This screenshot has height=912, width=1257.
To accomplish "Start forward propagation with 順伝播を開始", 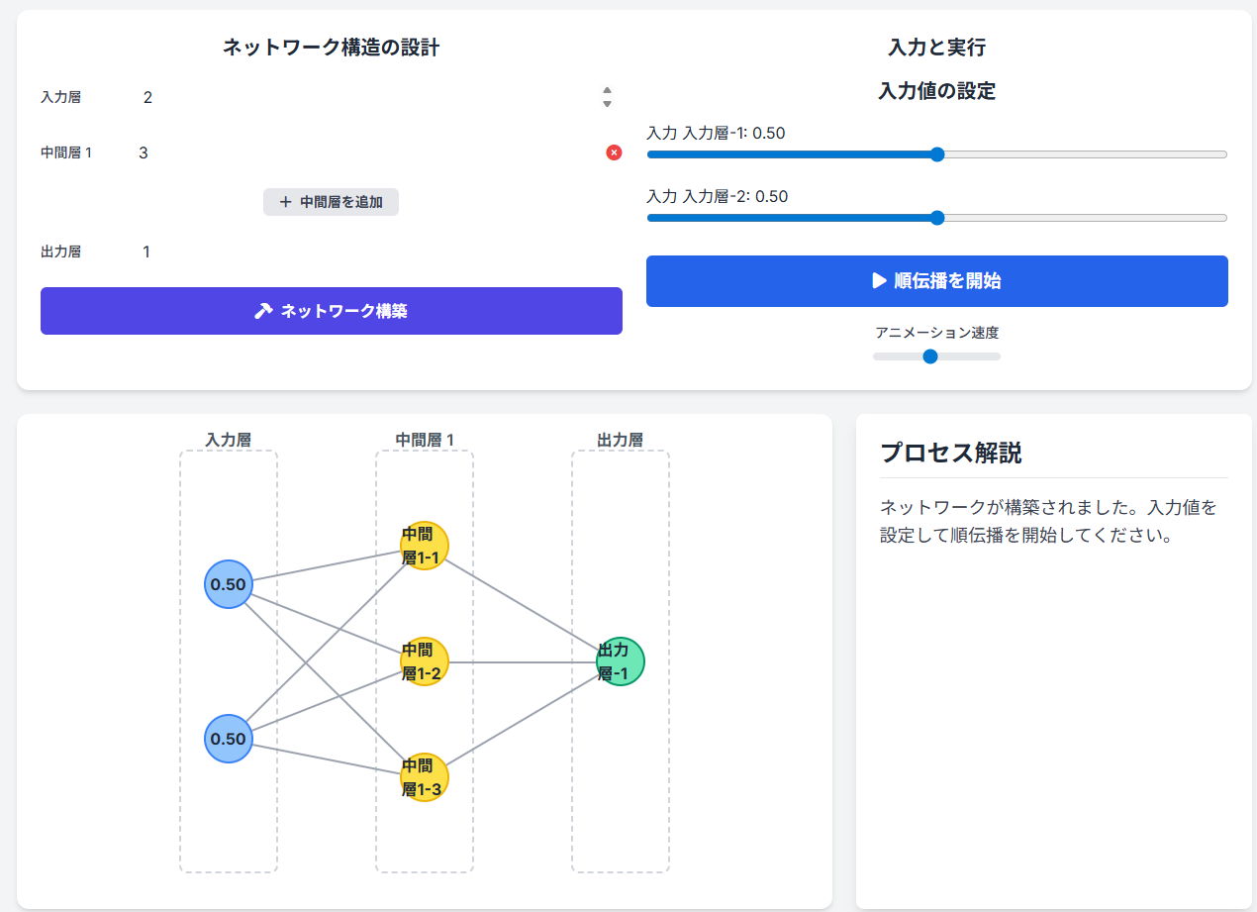I will pos(937,281).
